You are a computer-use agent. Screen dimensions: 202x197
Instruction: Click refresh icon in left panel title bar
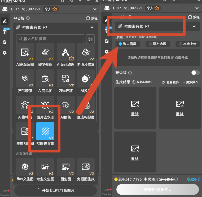(63, 1)
